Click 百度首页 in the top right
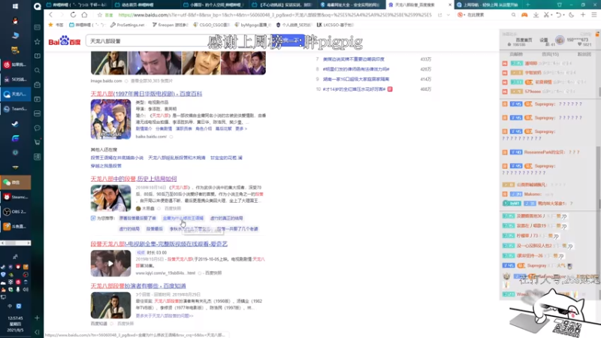The width and height of the screenshot is (601, 338). tap(524, 40)
